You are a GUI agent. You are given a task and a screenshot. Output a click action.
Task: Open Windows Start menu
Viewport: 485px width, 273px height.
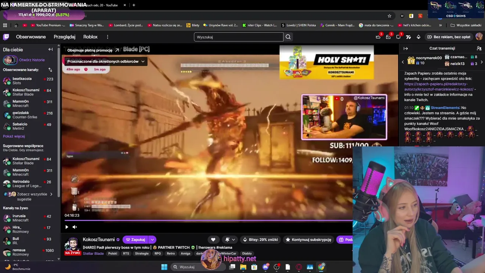pyautogui.click(x=164, y=267)
